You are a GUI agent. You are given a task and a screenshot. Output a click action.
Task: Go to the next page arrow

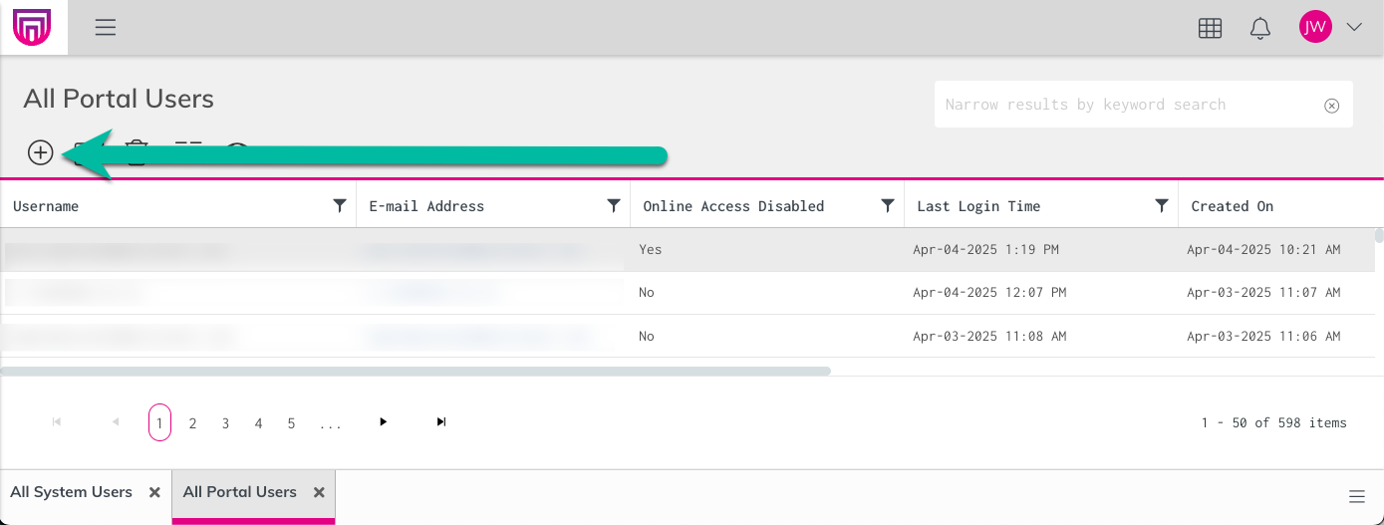tap(383, 422)
